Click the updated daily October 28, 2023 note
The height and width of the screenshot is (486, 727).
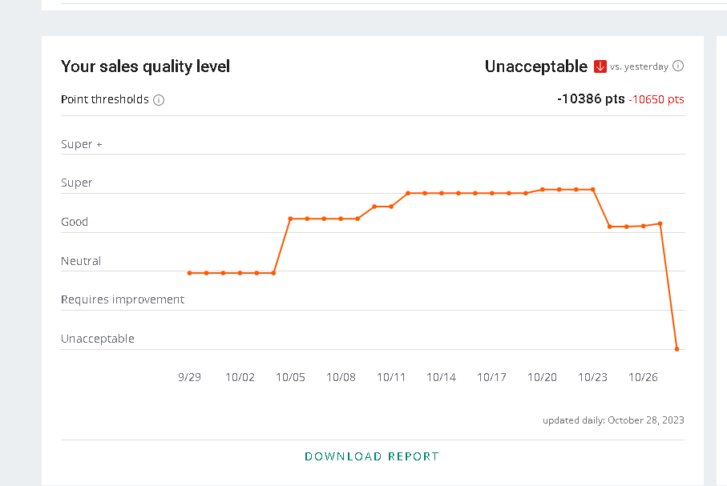(613, 420)
